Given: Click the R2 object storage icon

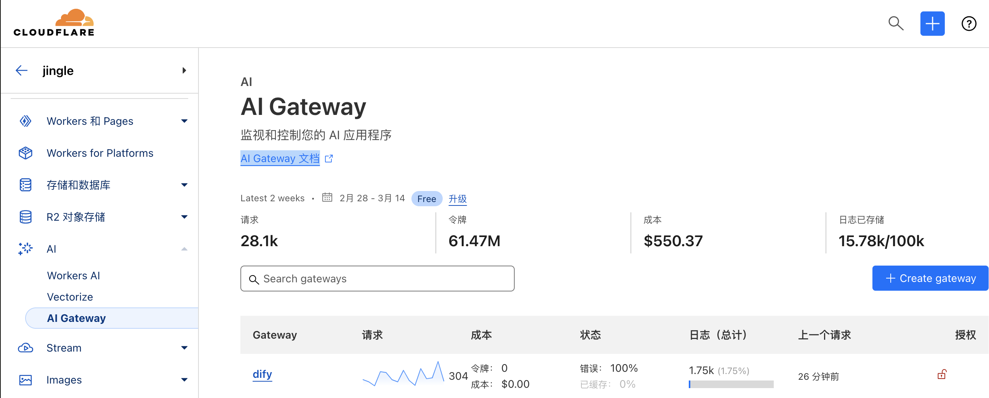Looking at the screenshot, I should (26, 217).
